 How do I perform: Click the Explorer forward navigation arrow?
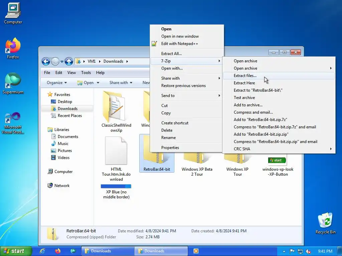coord(55,61)
